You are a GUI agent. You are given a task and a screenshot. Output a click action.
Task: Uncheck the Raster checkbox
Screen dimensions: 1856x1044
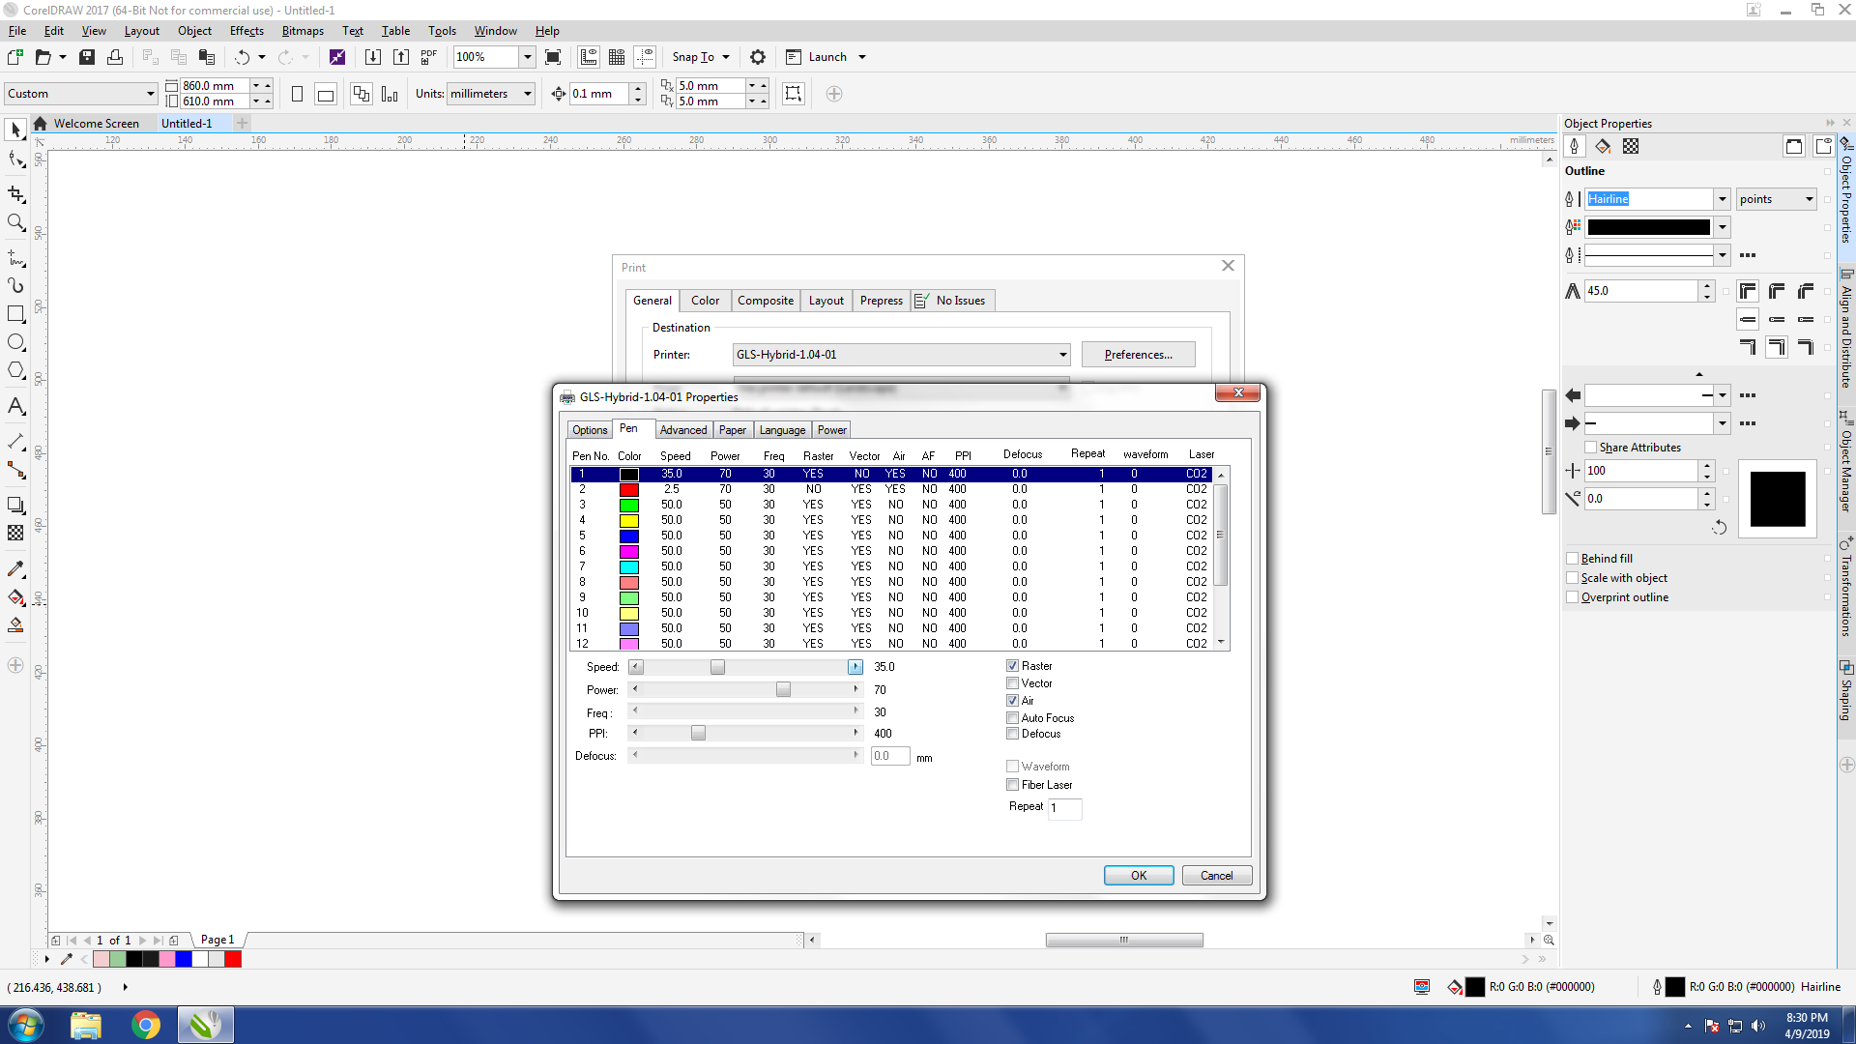pyautogui.click(x=1013, y=666)
